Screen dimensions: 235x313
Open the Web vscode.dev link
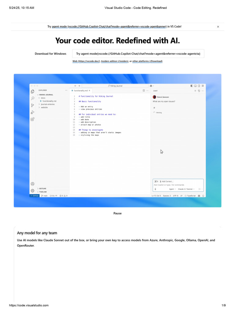[86, 61]
